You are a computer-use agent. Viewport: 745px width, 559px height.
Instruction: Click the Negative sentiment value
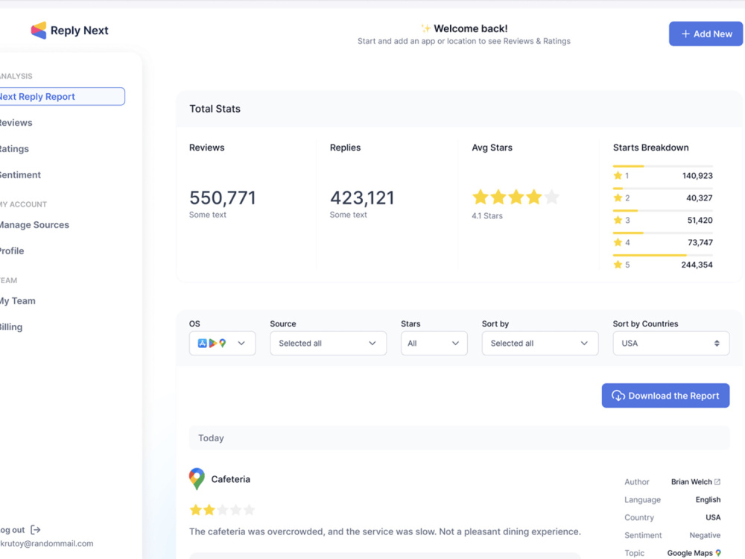(x=705, y=535)
